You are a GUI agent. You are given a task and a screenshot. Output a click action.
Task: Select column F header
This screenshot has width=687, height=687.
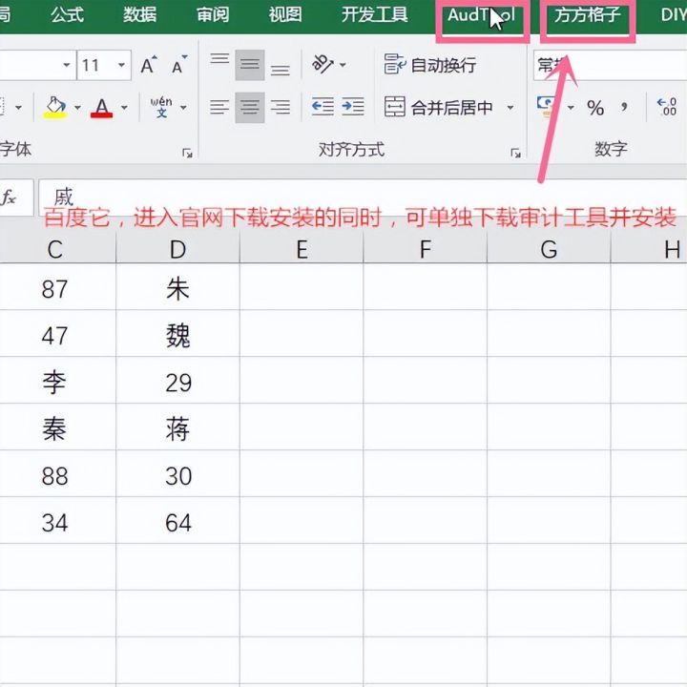click(x=425, y=250)
